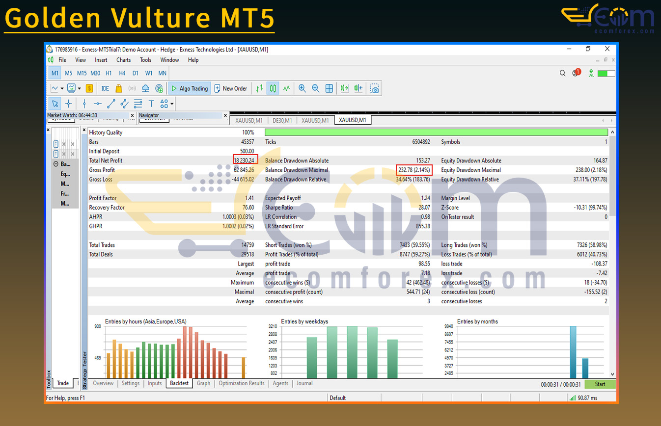
Task: Click the radar target with plus icon
Action: point(159,88)
